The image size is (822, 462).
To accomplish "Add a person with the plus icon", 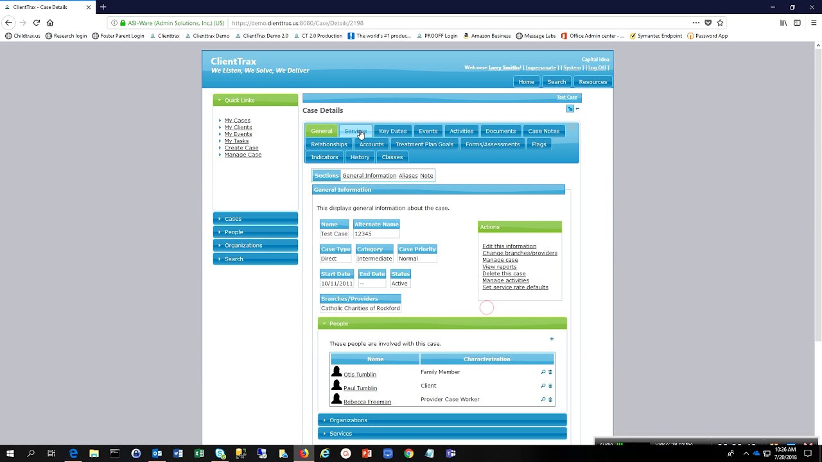I will [552, 339].
